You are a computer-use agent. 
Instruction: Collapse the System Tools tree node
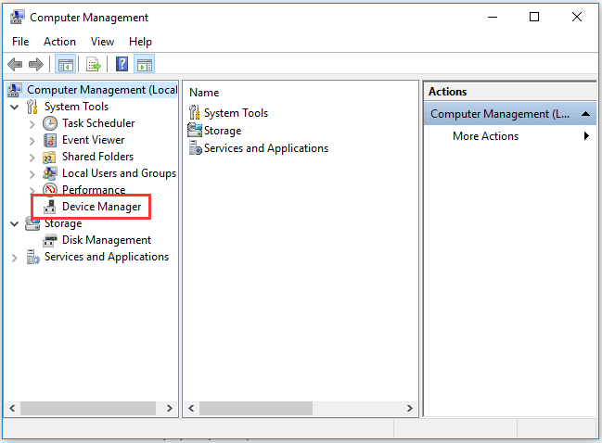15,107
